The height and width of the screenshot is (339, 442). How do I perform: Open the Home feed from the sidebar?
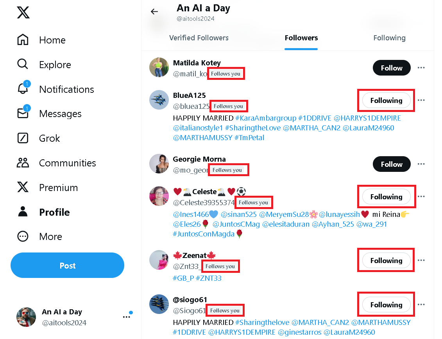click(52, 40)
